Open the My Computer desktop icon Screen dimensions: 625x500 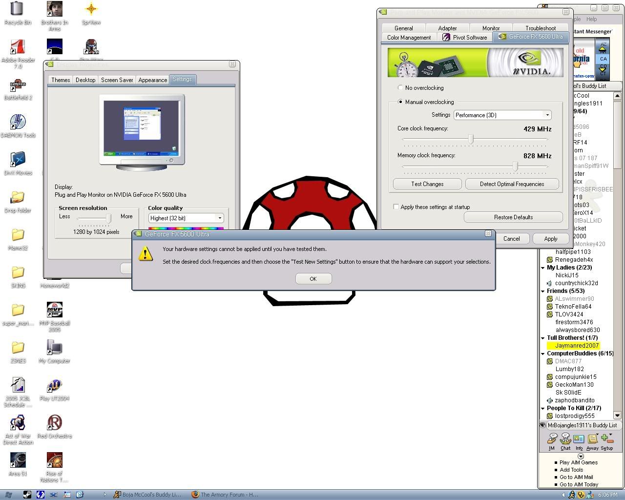pyautogui.click(x=54, y=351)
